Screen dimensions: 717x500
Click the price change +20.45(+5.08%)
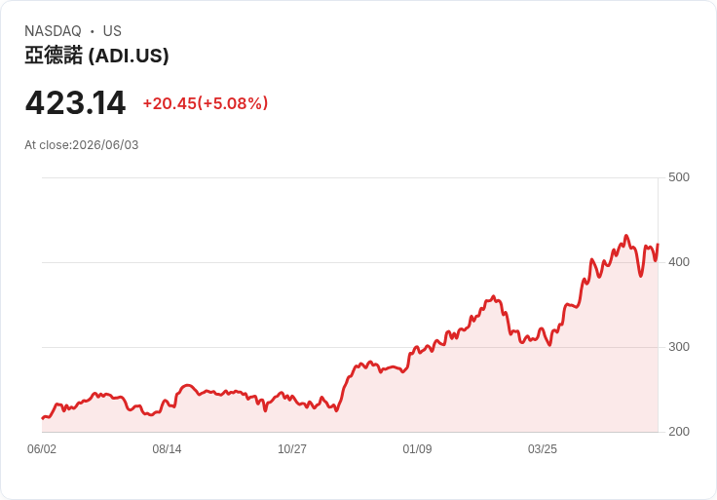point(206,103)
